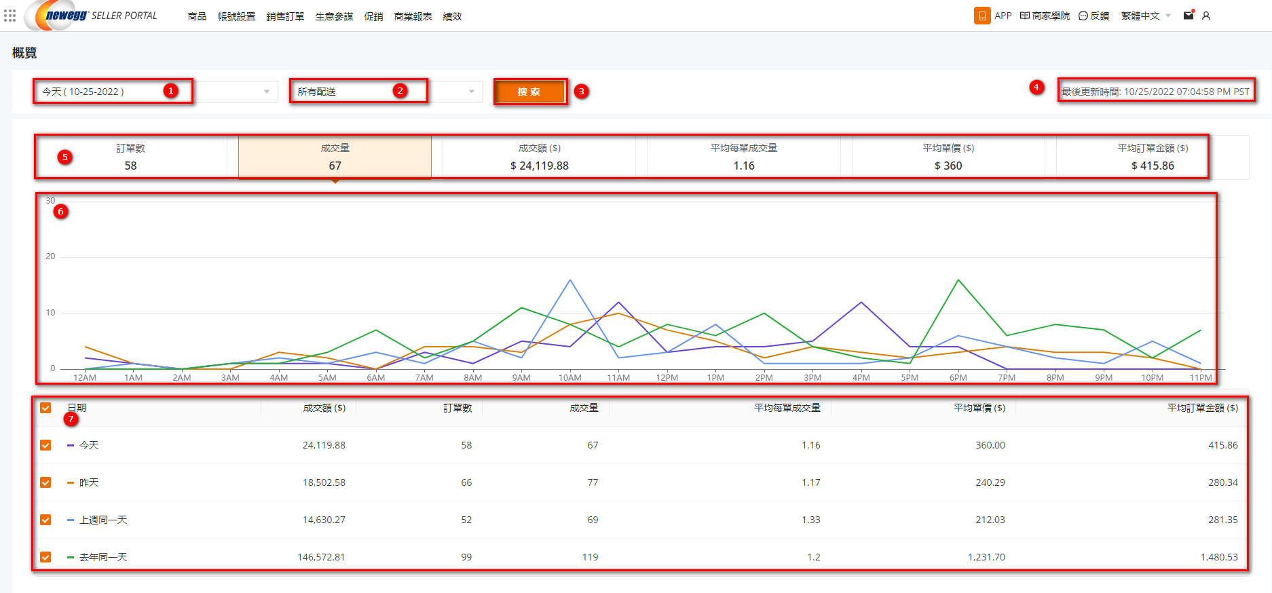Expand the 繁體中文 language dropdown
Screen dimensions: 1272x593
click(1146, 16)
